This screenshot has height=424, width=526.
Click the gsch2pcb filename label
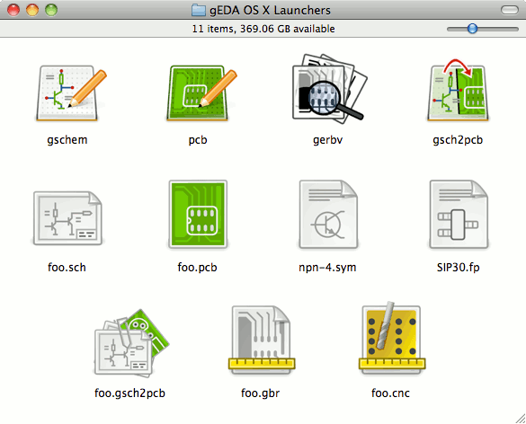[x=458, y=140]
